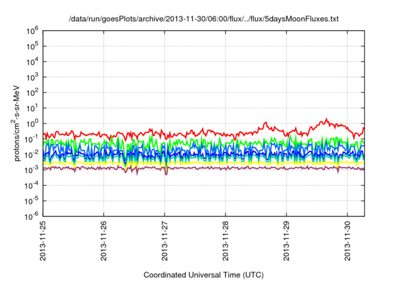
Task: Click the file path title above the plot
Action: coord(204,19)
